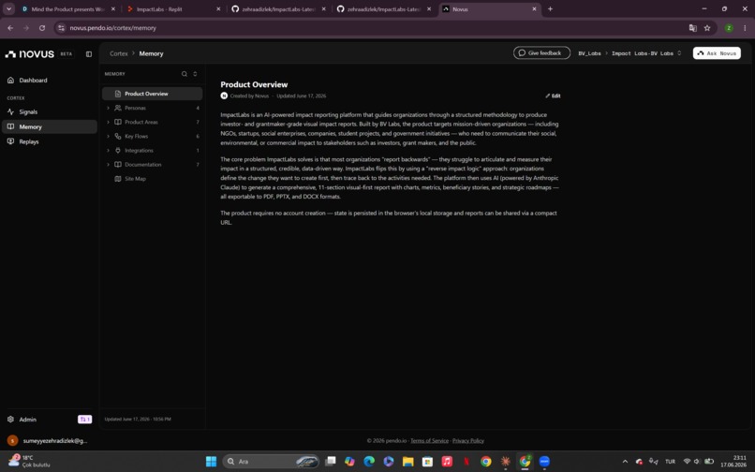The height and width of the screenshot is (472, 755).
Task: Translate this page icon
Action: point(692,28)
